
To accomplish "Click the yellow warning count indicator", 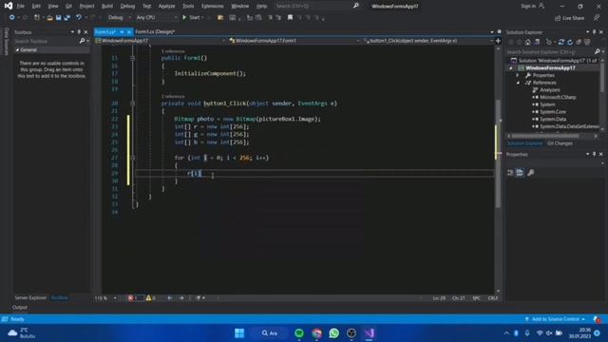I will [151, 298].
